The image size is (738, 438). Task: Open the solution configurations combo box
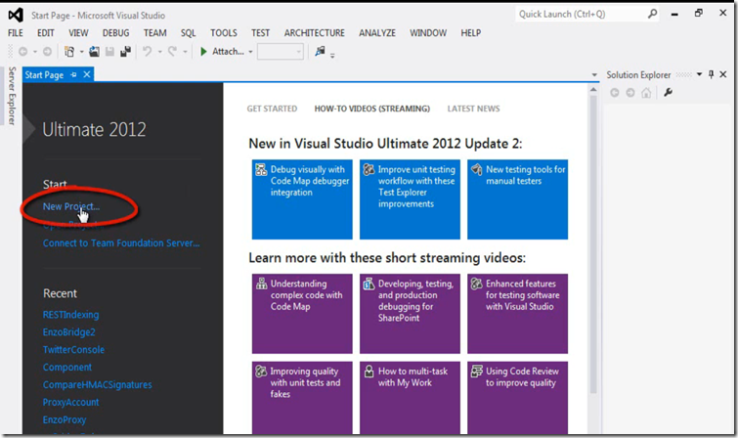pos(280,52)
